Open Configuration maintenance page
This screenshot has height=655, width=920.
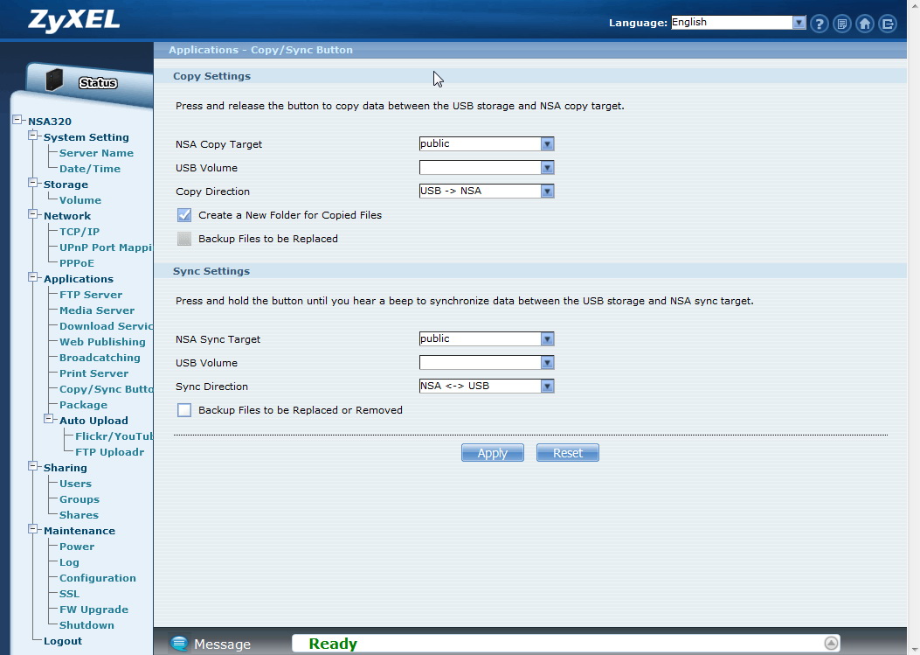pos(97,578)
